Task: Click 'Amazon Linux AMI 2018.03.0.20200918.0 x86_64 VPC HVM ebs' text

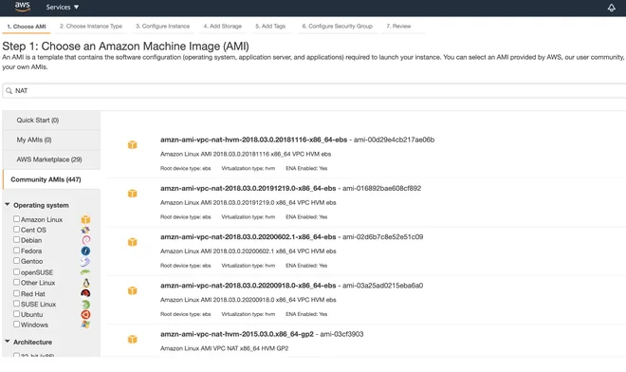Action: point(248,300)
